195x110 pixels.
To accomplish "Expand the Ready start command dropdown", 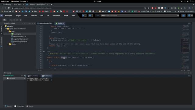I will 178,16.
